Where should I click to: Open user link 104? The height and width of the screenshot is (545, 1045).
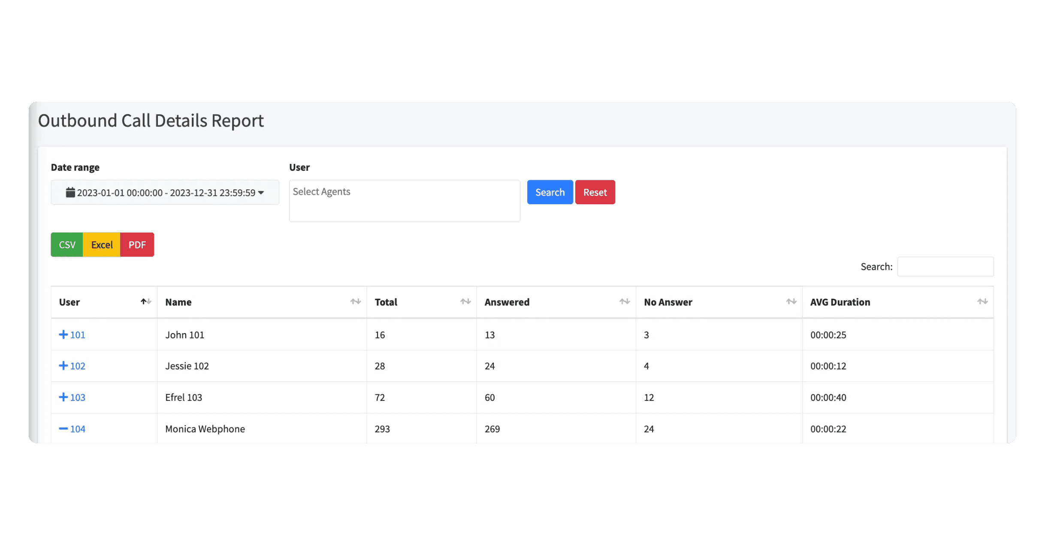tap(78, 429)
